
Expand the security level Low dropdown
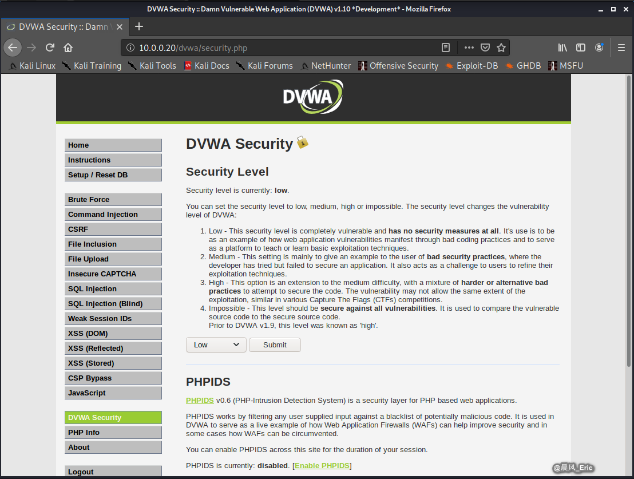click(216, 345)
